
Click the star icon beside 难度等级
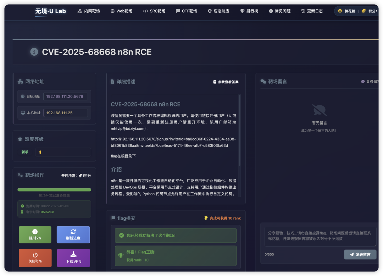20,139
